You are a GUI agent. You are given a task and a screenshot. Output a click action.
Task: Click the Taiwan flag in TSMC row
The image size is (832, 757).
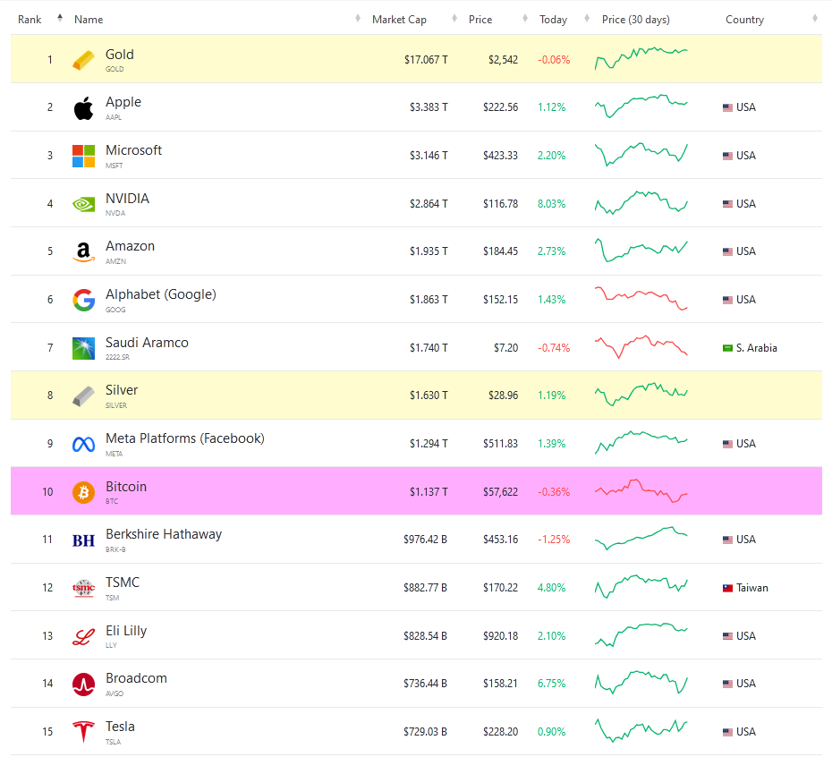click(727, 588)
